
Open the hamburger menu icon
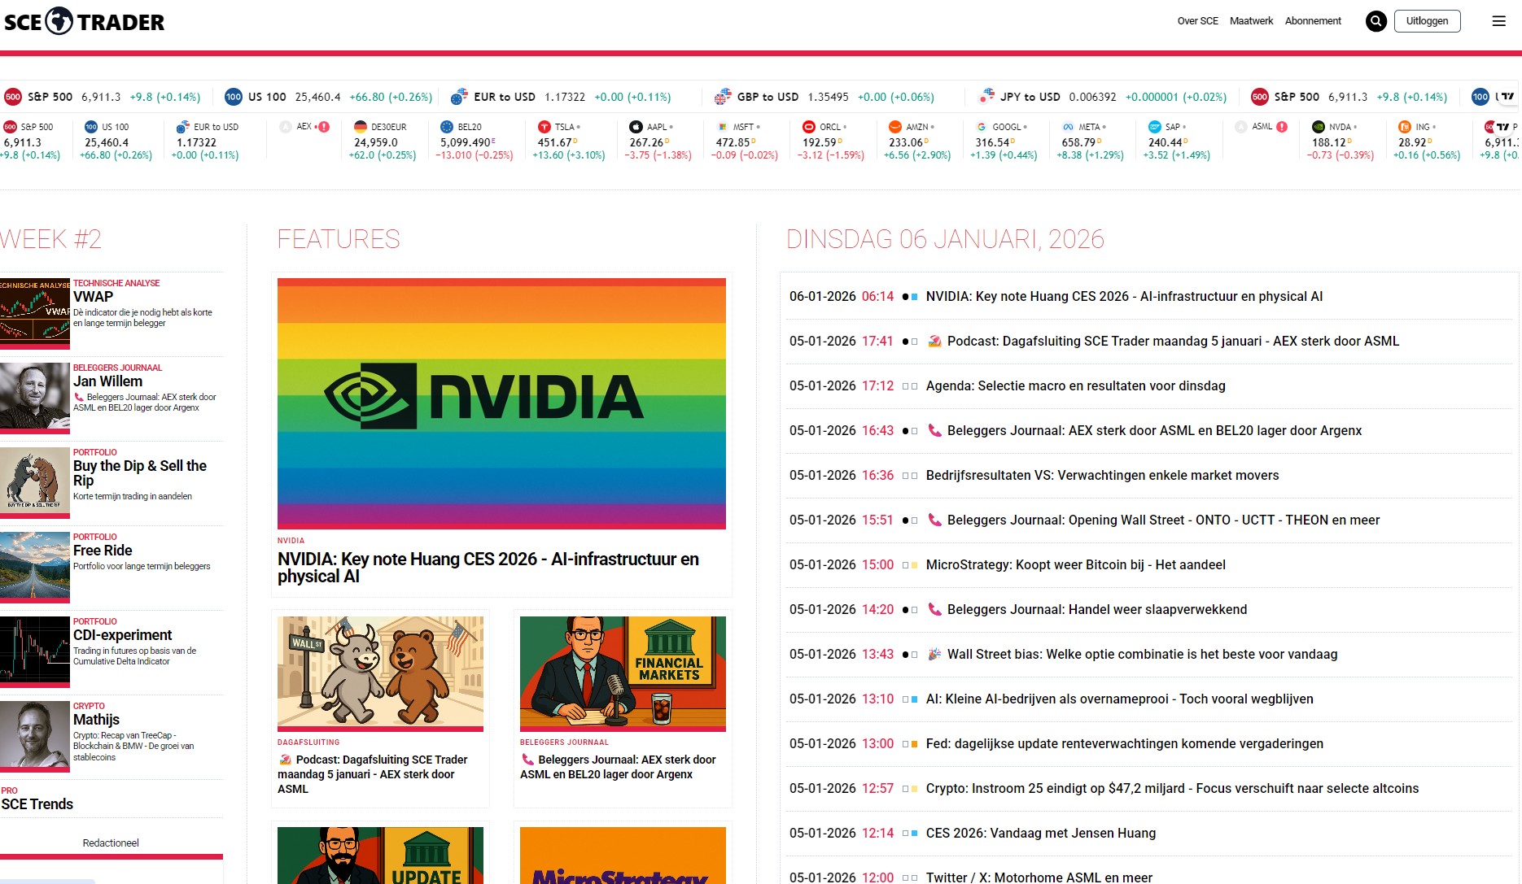(x=1499, y=21)
